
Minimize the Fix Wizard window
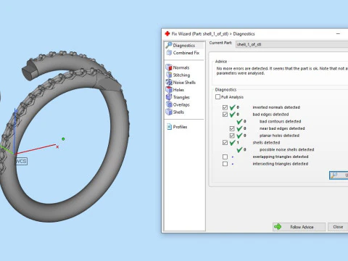tap(338, 34)
